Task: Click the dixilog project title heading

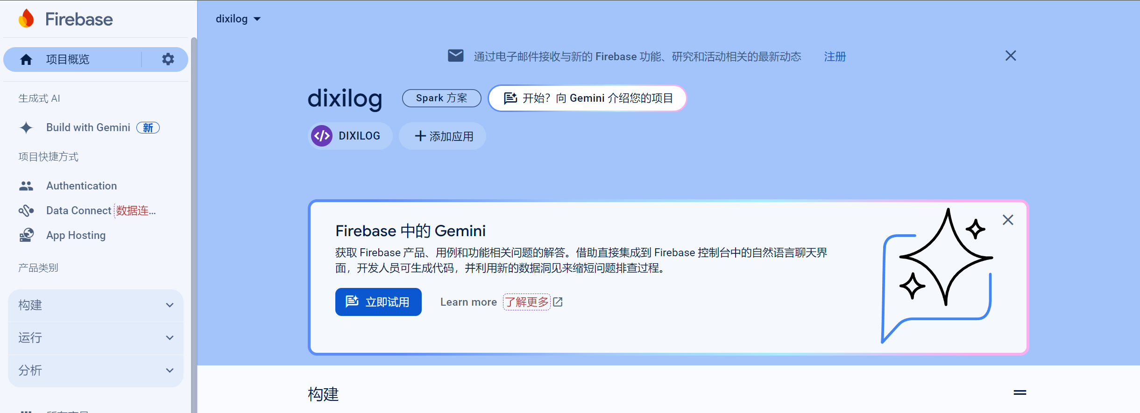Action: click(x=345, y=98)
